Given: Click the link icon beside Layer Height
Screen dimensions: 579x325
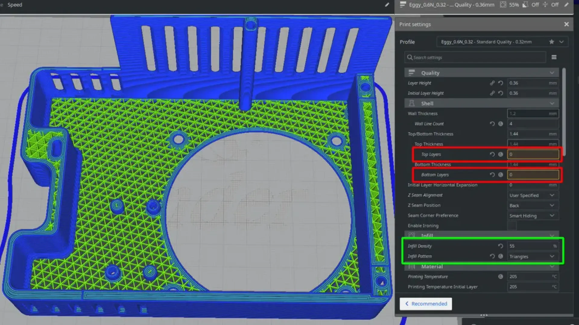Looking at the screenshot, I should pyautogui.click(x=492, y=83).
